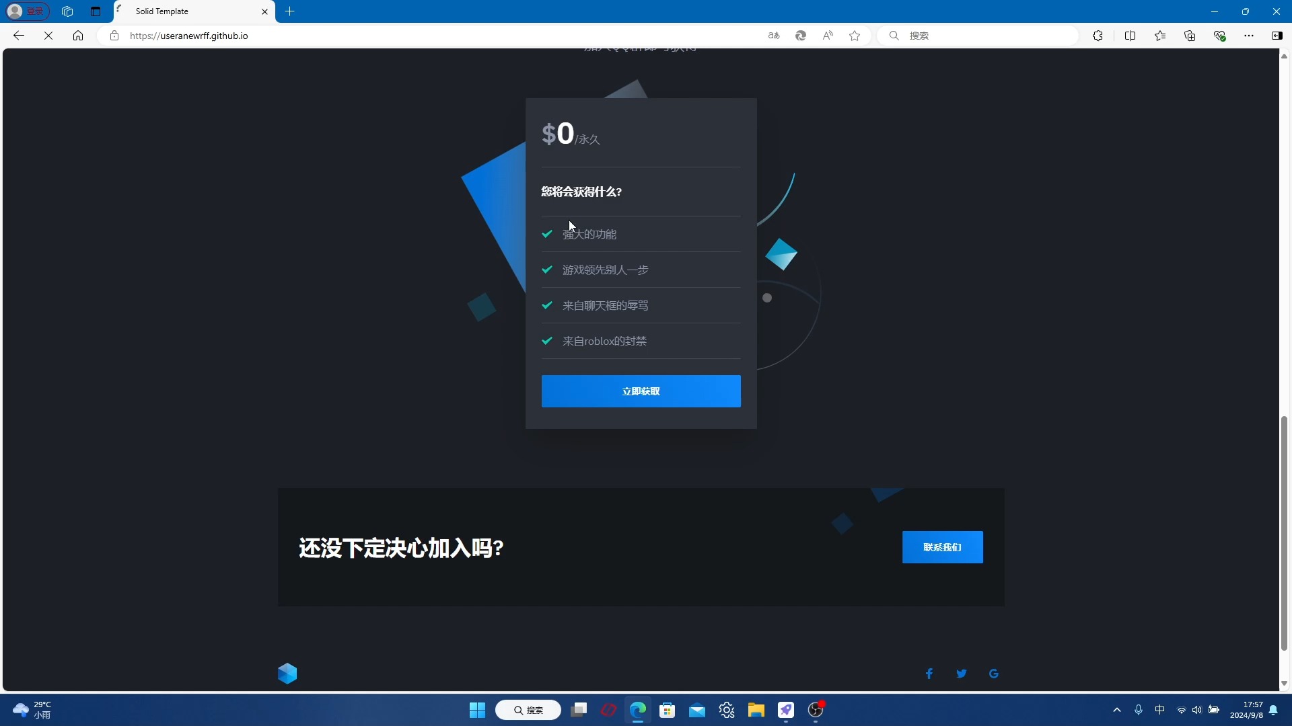Toggle the 强大的功能 checkmark item
Screen dimensions: 1292x726
(x=548, y=233)
